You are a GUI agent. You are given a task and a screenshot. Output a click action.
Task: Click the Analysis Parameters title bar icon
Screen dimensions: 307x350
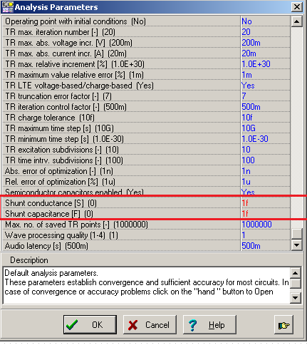coord(7,7)
